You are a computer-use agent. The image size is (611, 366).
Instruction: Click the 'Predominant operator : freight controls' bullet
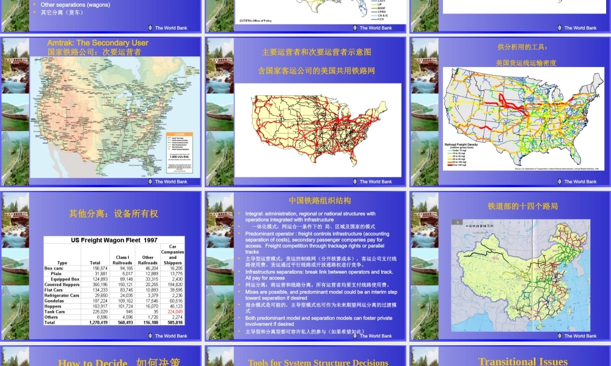pos(317,243)
